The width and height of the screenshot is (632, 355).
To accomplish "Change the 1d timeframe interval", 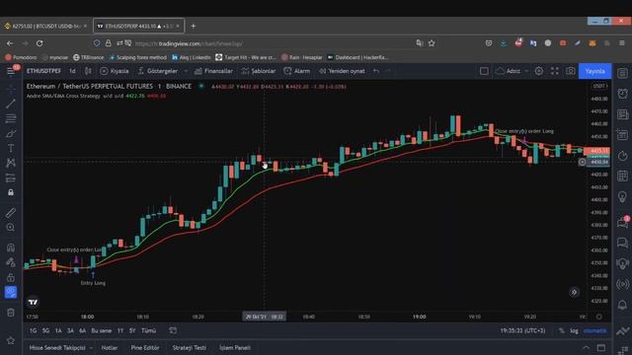I will (72, 71).
